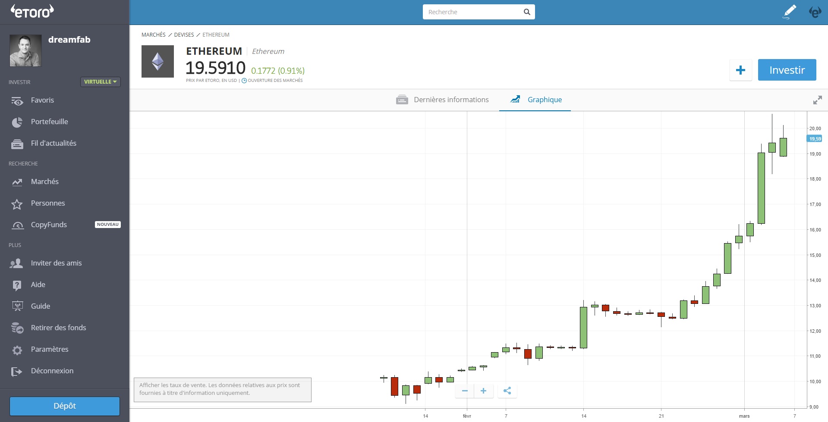Viewport: 828px width, 422px height.
Task: Click the market hours clock icon
Action: [x=244, y=81]
